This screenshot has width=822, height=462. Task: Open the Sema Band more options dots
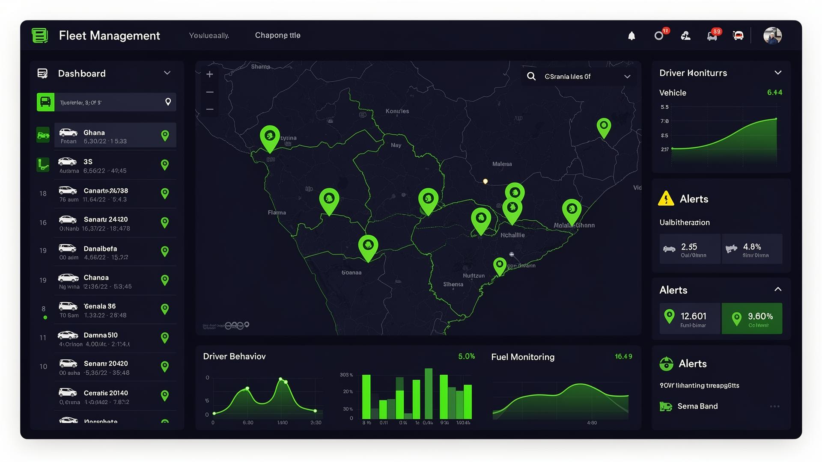click(x=774, y=406)
